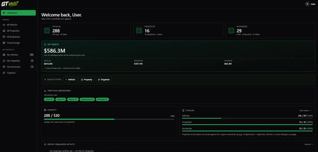
Task: Click the dollar icon beside Net Worth
Action: point(45,45)
